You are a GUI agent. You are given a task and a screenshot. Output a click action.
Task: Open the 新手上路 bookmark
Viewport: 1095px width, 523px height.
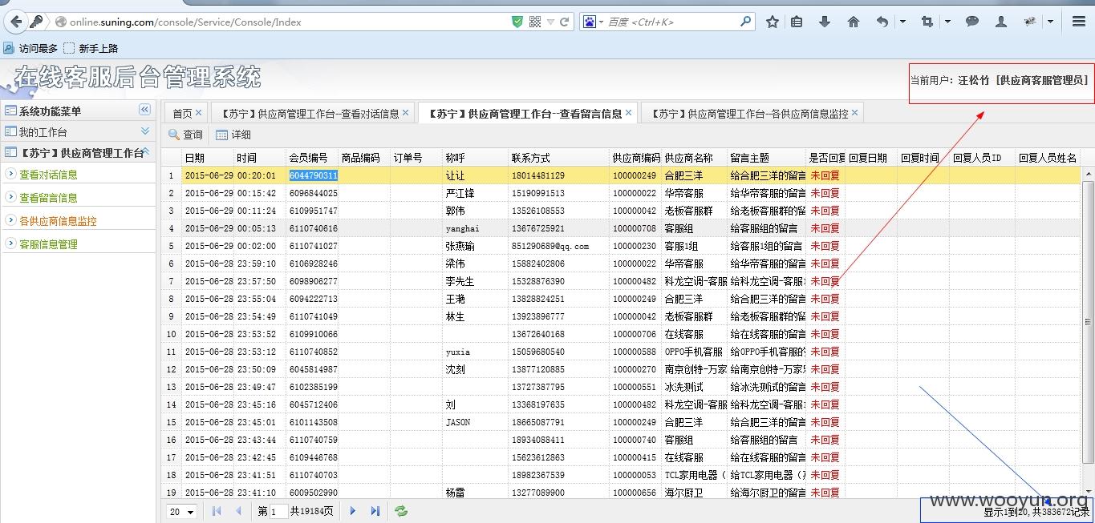(x=91, y=48)
